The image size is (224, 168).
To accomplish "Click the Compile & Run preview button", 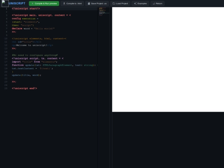I will [44, 3].
